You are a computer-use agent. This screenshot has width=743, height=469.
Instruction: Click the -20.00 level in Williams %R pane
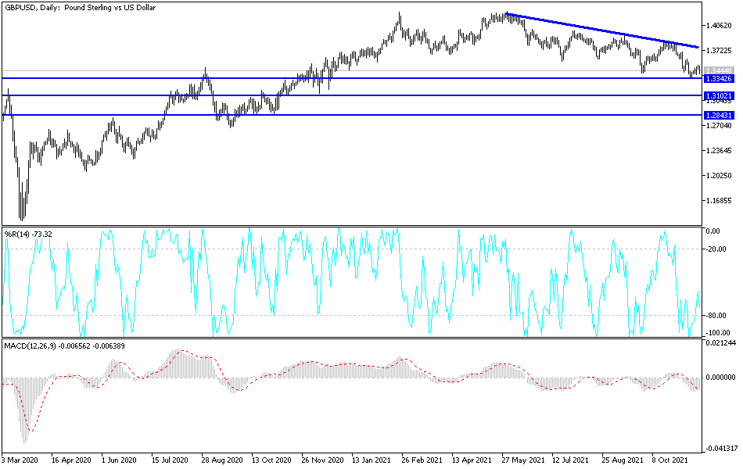tap(716, 248)
